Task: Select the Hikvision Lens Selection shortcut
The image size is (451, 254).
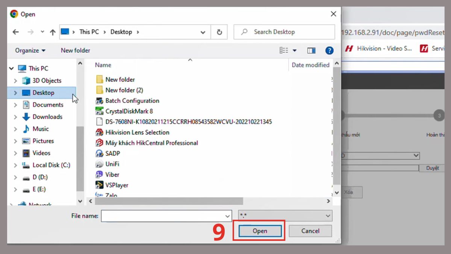Action: click(x=137, y=132)
